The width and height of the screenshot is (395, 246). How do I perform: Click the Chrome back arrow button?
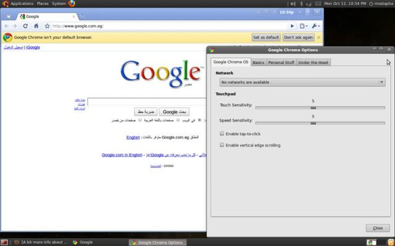tap(7, 26)
